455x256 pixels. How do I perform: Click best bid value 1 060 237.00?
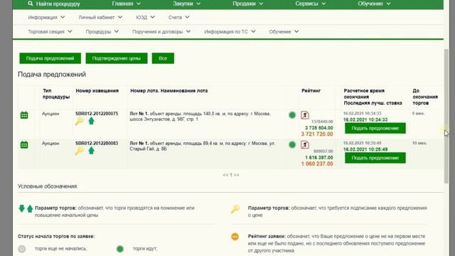click(x=317, y=164)
